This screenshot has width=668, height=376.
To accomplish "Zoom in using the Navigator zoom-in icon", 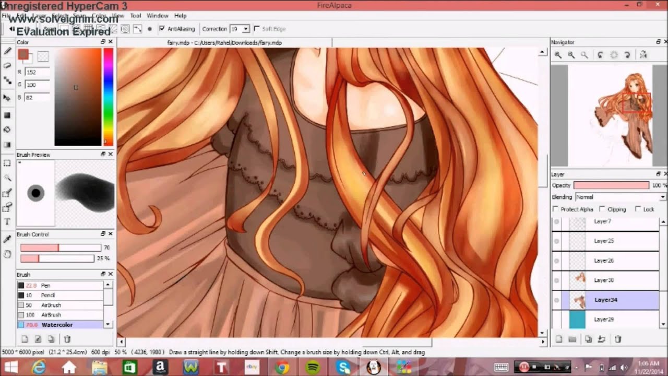I will coord(558,55).
